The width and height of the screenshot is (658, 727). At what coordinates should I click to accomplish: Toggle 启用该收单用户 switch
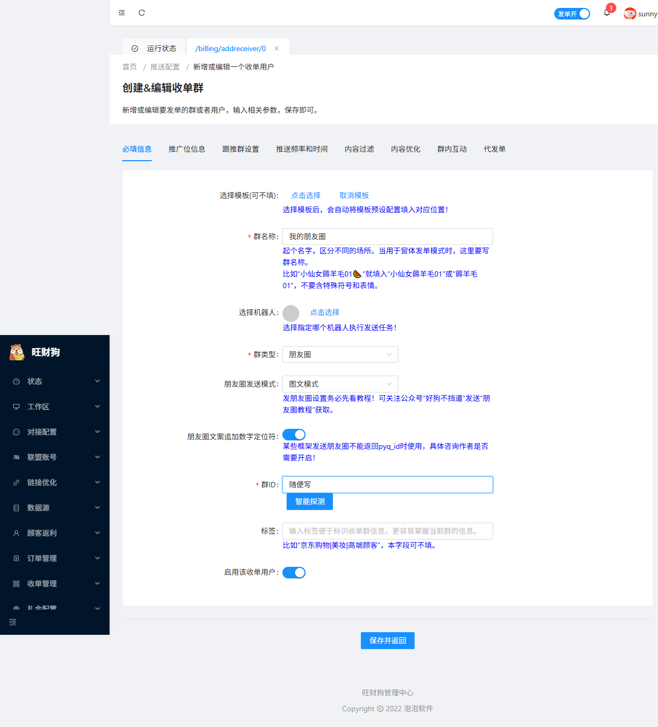[294, 573]
